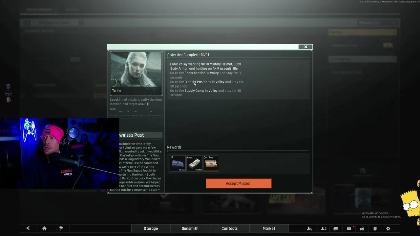
Task: Switch to the Storage tab
Action: click(151, 228)
